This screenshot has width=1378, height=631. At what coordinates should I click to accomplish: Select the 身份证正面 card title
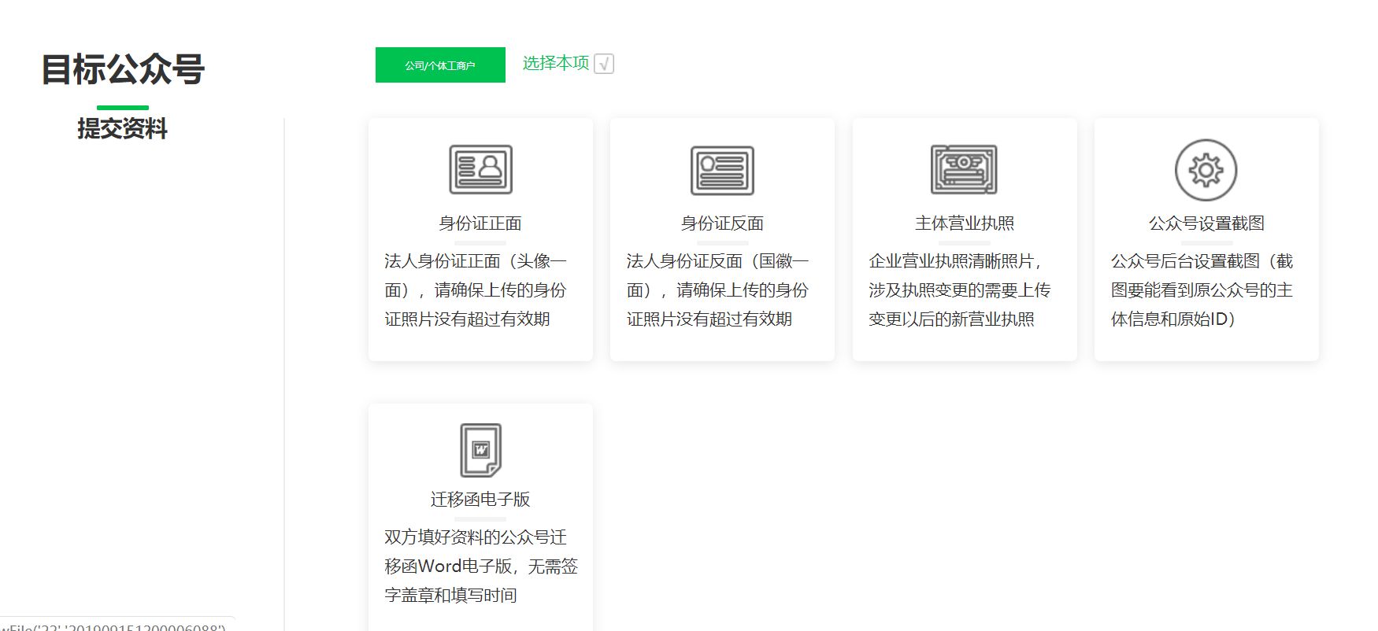480,223
